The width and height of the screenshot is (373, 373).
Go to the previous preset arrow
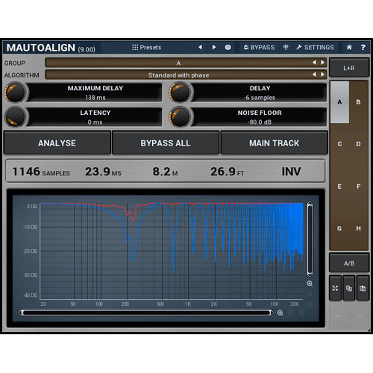pyautogui.click(x=200, y=47)
